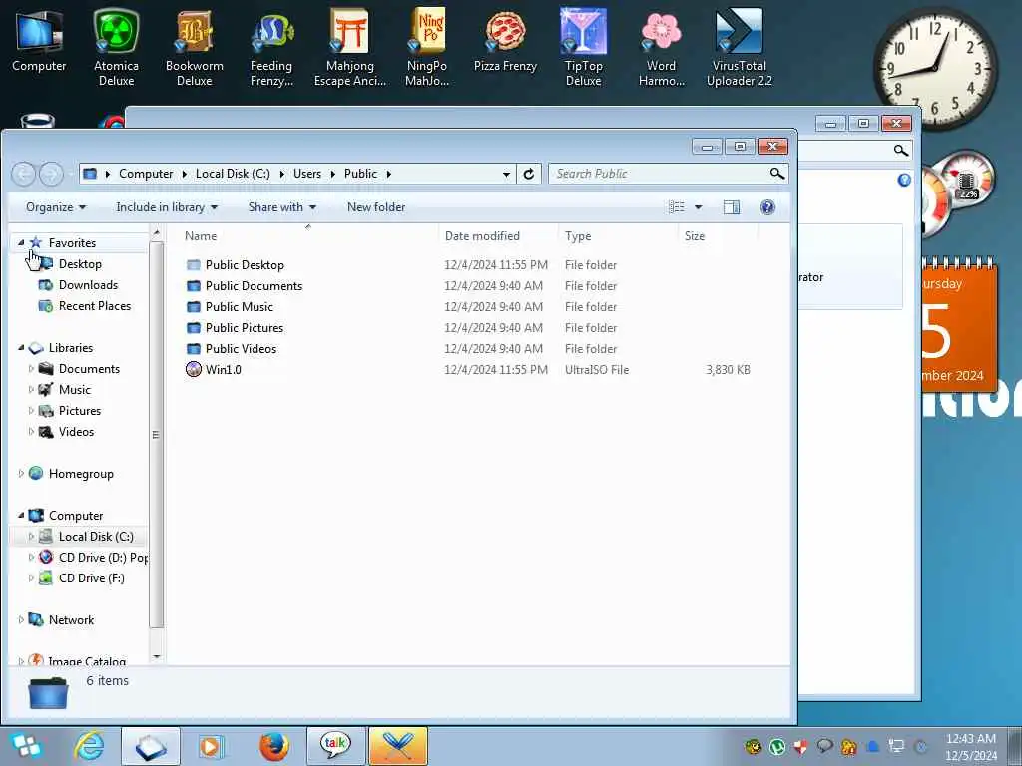Select Desktop under Favorites
This screenshot has height=766, width=1022.
click(80, 263)
